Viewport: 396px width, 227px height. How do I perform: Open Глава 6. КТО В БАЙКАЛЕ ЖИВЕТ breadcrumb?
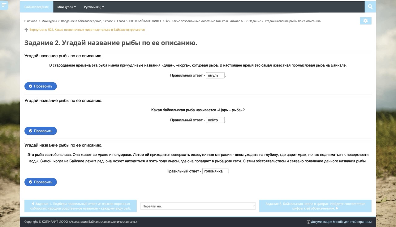(x=139, y=21)
